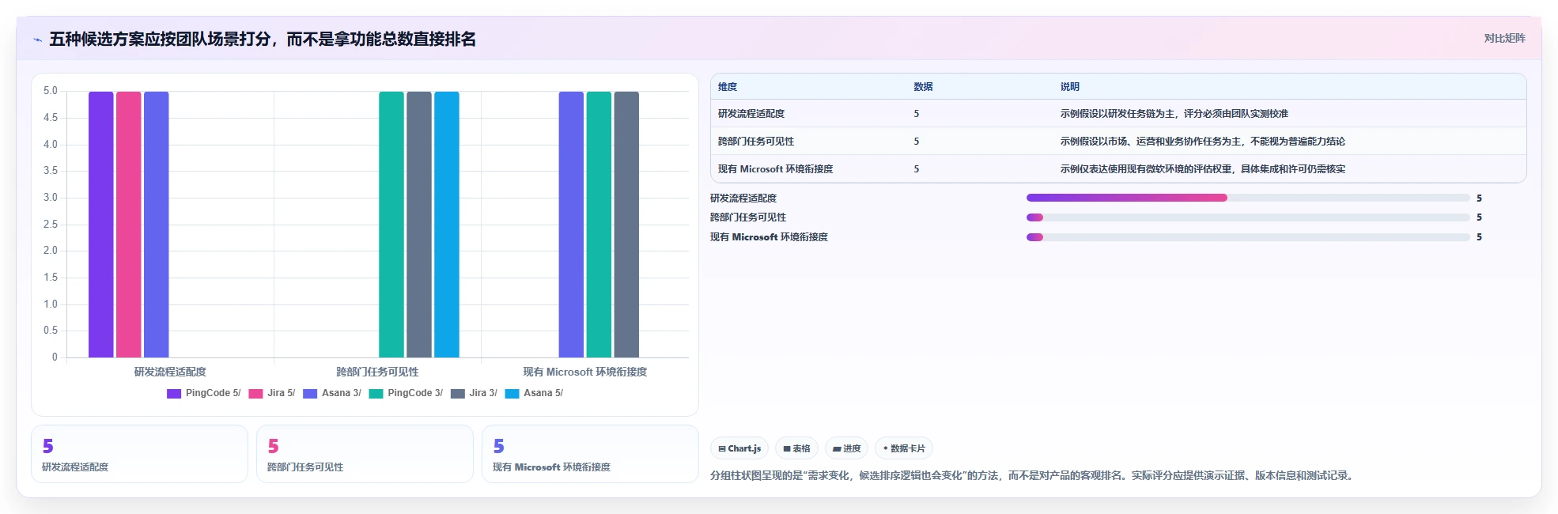Screen dimensions: 1558x514
Task: Hide the Jira 3/ dataset via legend
Action: (x=474, y=393)
